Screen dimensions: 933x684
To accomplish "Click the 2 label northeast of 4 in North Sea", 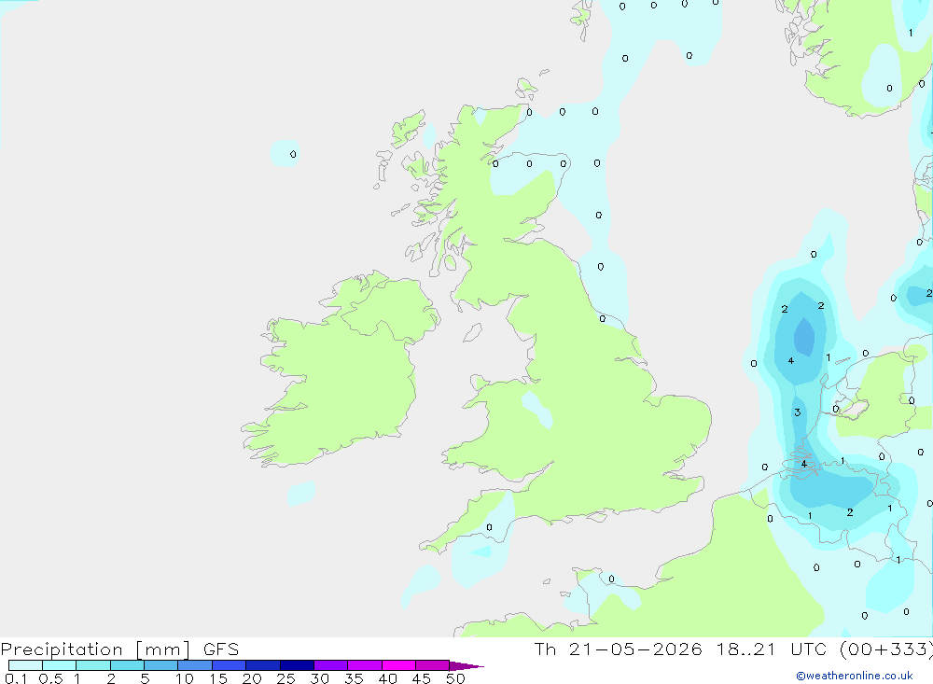I will [821, 306].
